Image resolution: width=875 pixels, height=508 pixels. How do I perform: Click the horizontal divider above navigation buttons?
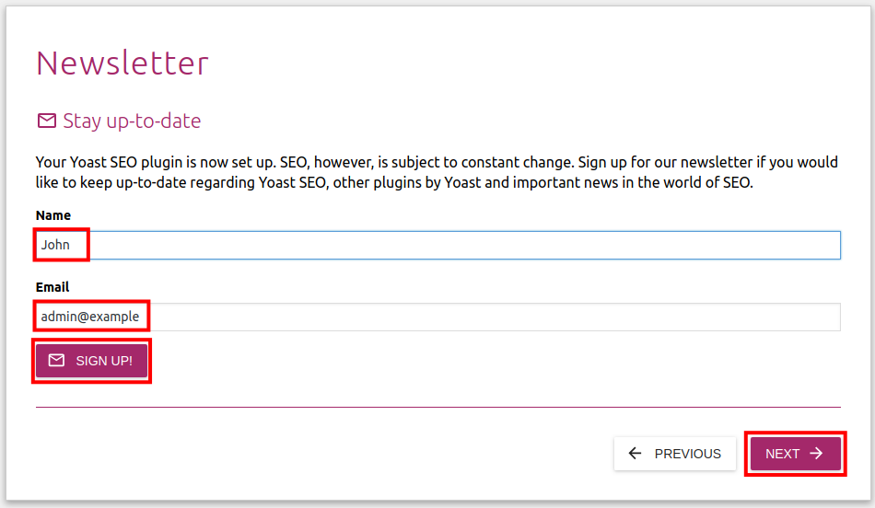click(x=437, y=407)
